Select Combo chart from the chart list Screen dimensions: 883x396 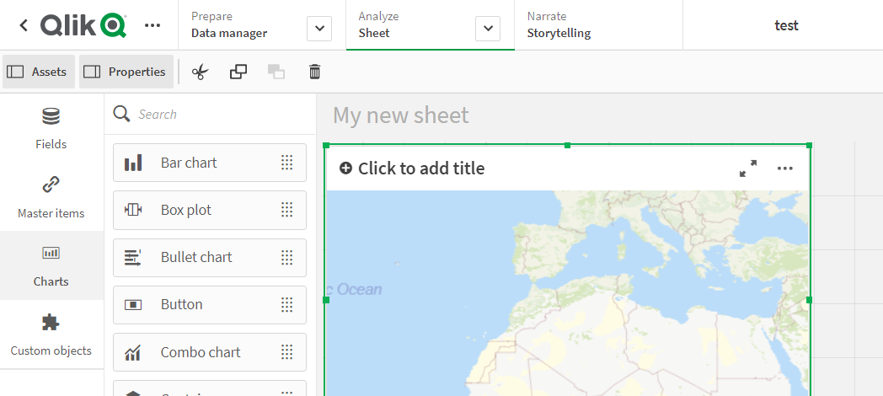(x=210, y=353)
